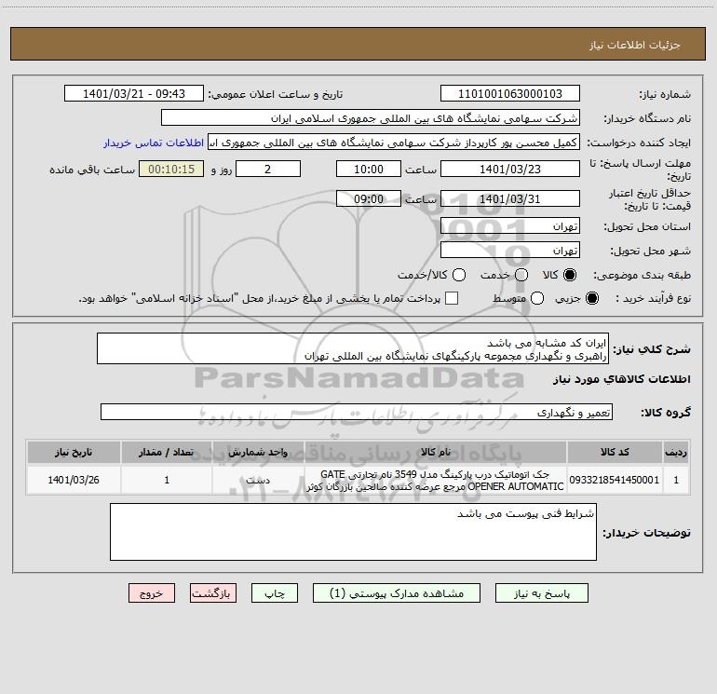Image resolution: width=717 pixels, height=694 pixels.
Task: Click the buyer notes text area
Action: click(x=353, y=532)
